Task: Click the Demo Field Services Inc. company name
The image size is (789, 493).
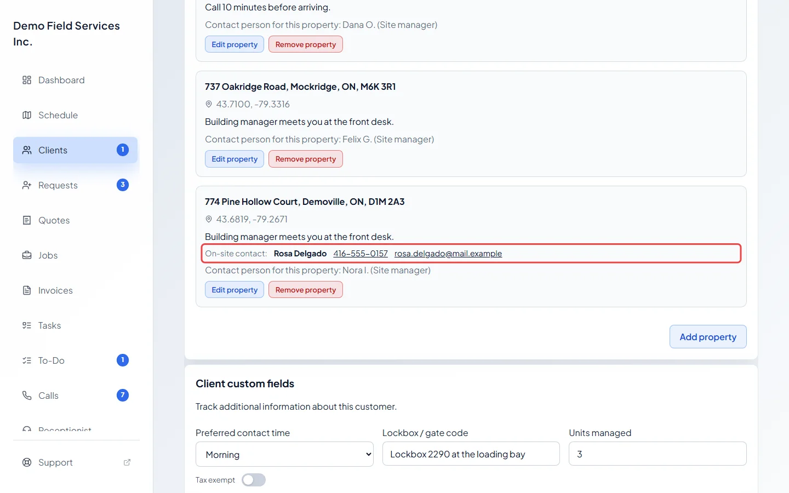Action: click(x=67, y=33)
